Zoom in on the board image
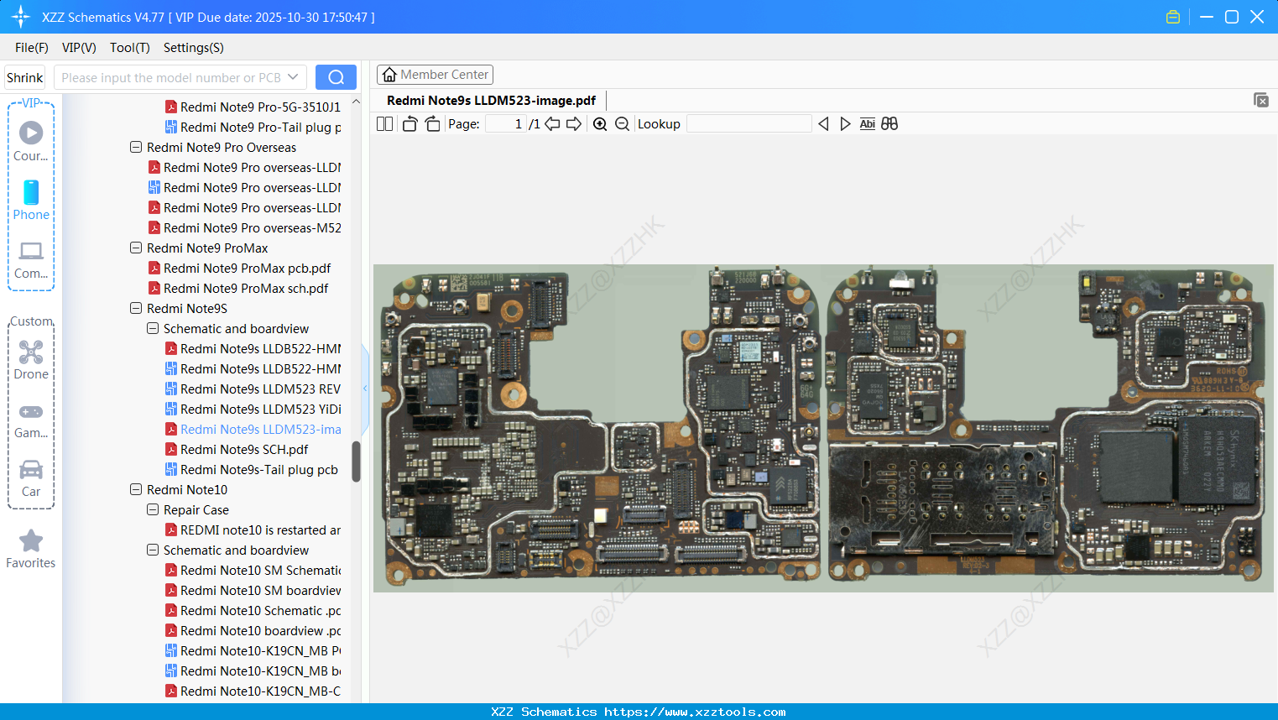The image size is (1278, 720). 599,123
